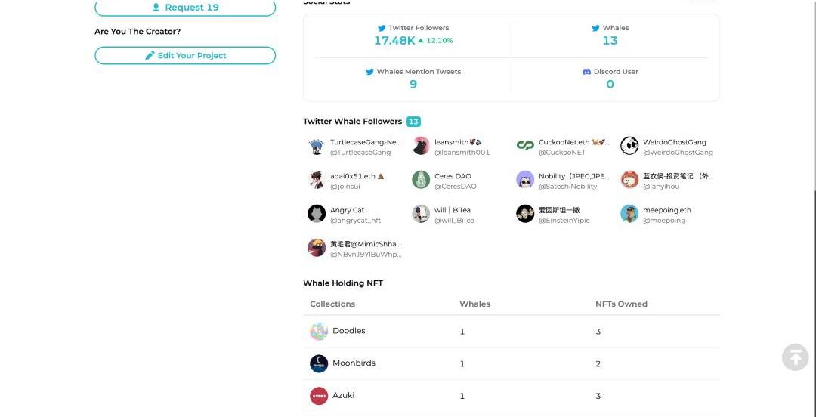Open the @WeirdoGhostGang handle link
Screen dimensions: 816x417
pos(678,153)
